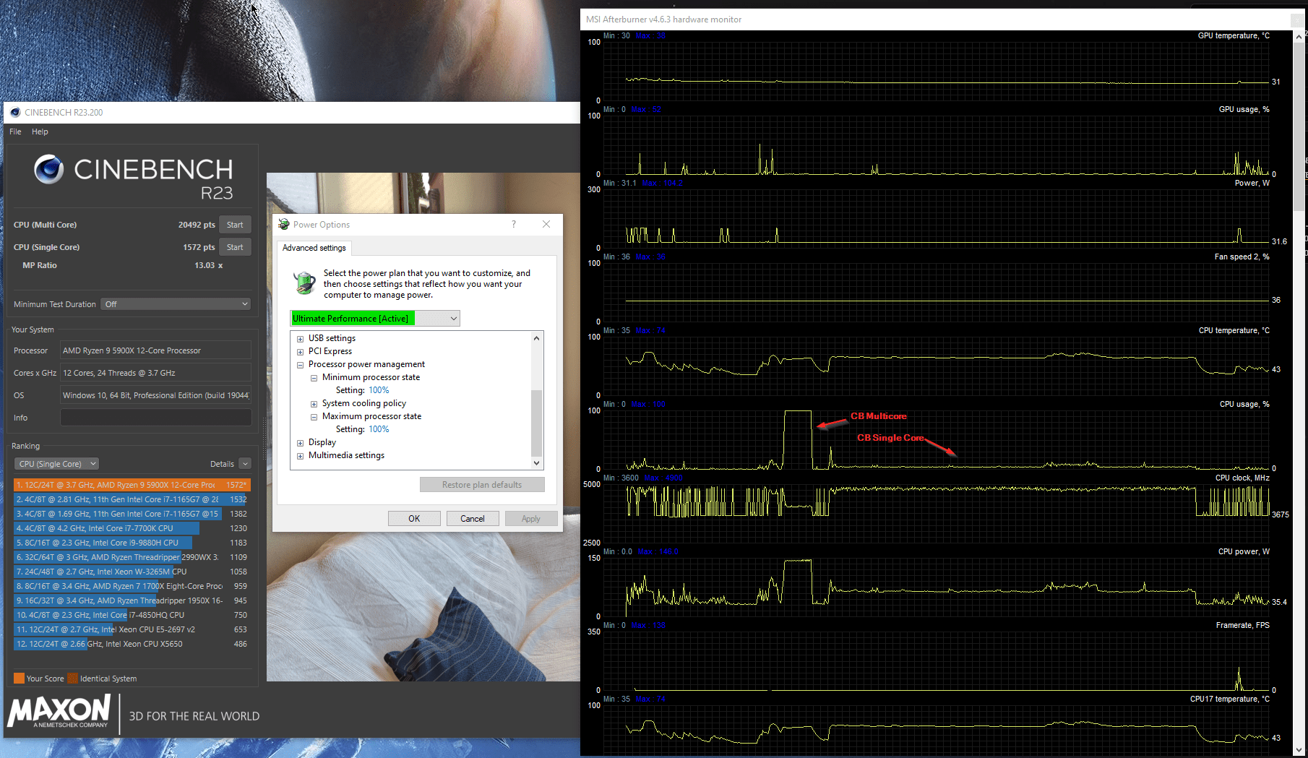
Task: Open the File menu in Cinebench
Action: pyautogui.click(x=15, y=132)
